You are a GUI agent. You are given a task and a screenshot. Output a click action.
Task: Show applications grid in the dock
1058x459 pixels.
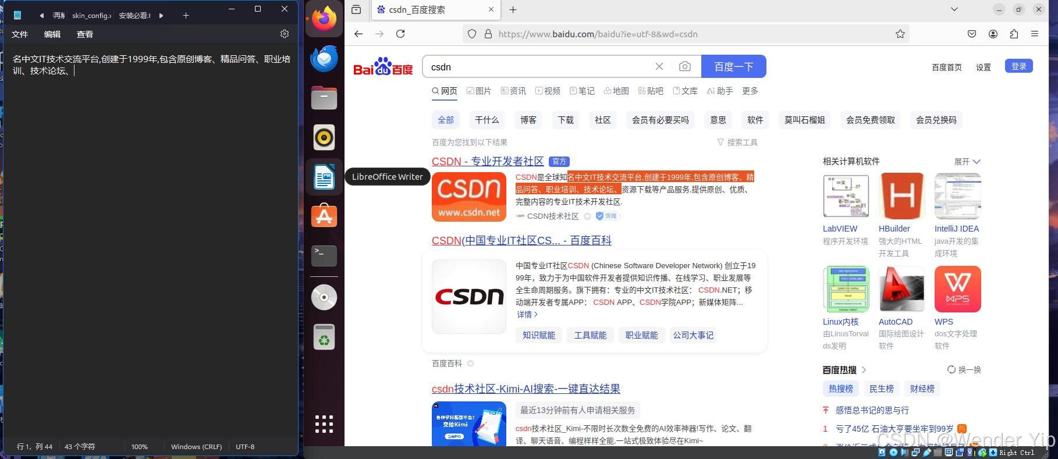point(324,424)
